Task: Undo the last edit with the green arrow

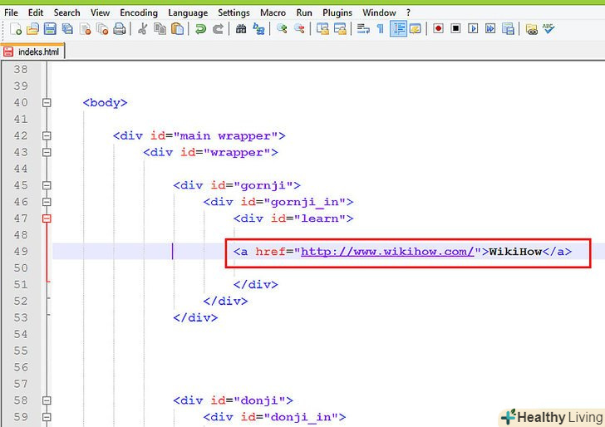Action: (x=200, y=29)
